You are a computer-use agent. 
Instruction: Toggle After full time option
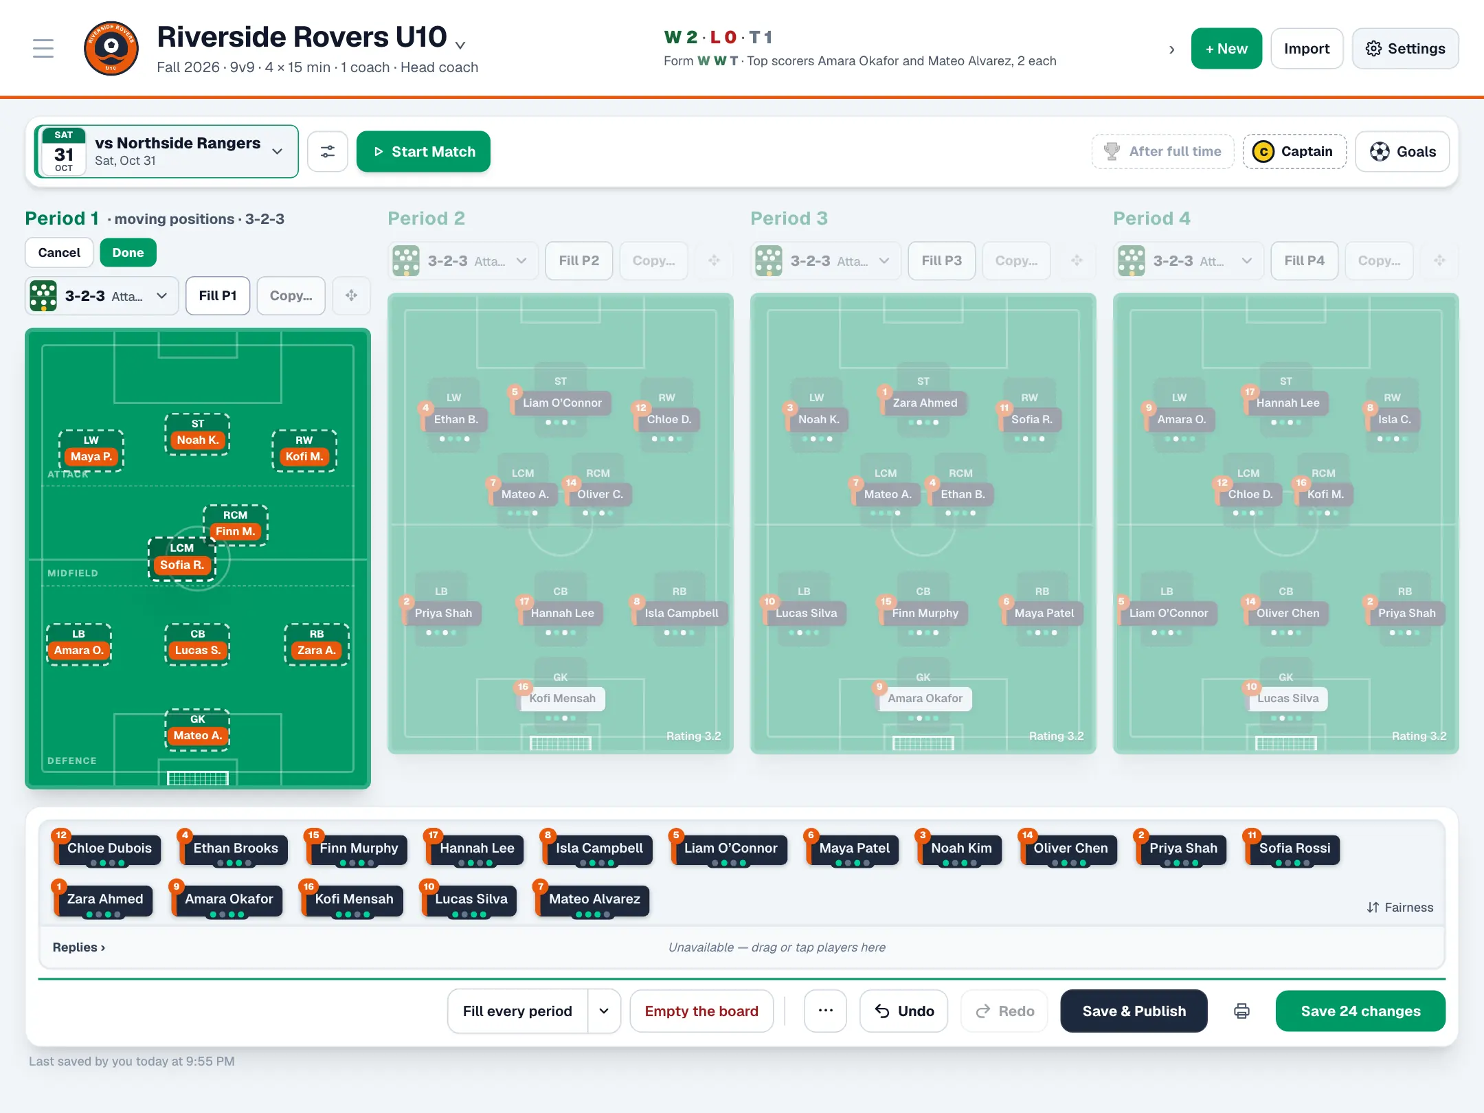point(1163,152)
